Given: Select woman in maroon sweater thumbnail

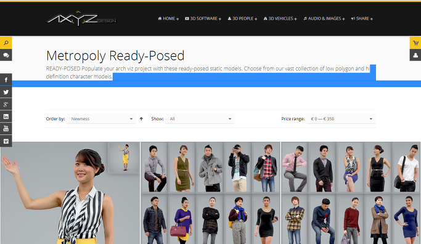Looking at the screenshot, I should [351, 219].
